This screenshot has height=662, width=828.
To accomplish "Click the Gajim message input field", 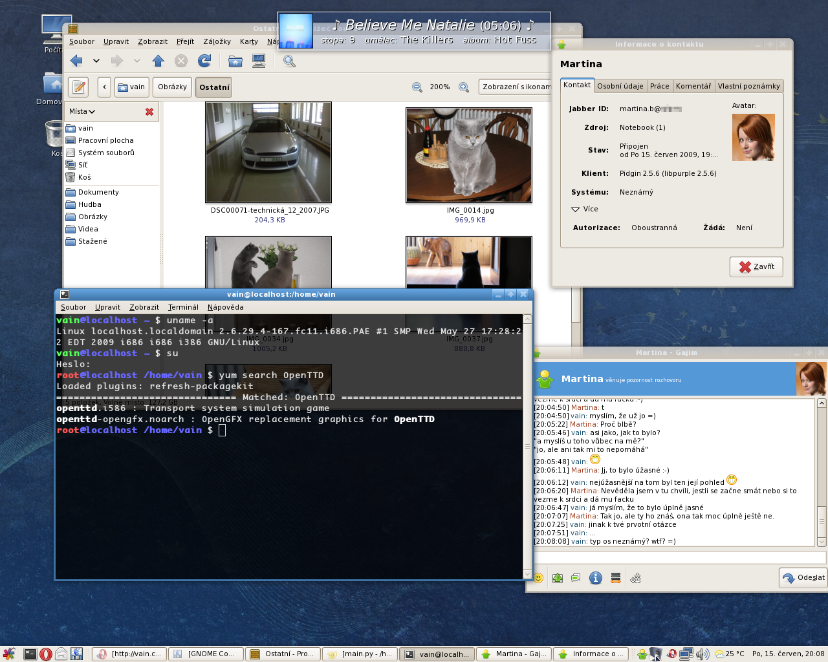I will click(680, 557).
